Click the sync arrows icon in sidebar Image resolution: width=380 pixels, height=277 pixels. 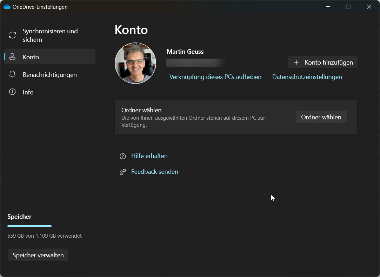point(13,35)
